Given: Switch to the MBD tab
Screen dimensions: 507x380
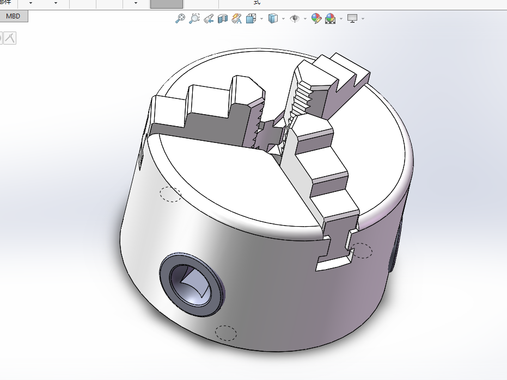Looking at the screenshot, I should tap(13, 16).
